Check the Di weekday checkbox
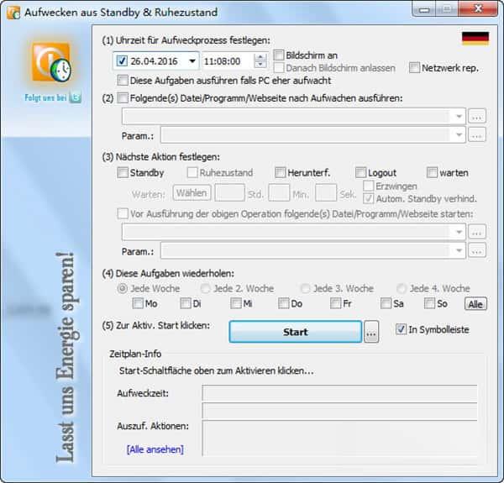The width and height of the screenshot is (504, 483). tap(186, 303)
